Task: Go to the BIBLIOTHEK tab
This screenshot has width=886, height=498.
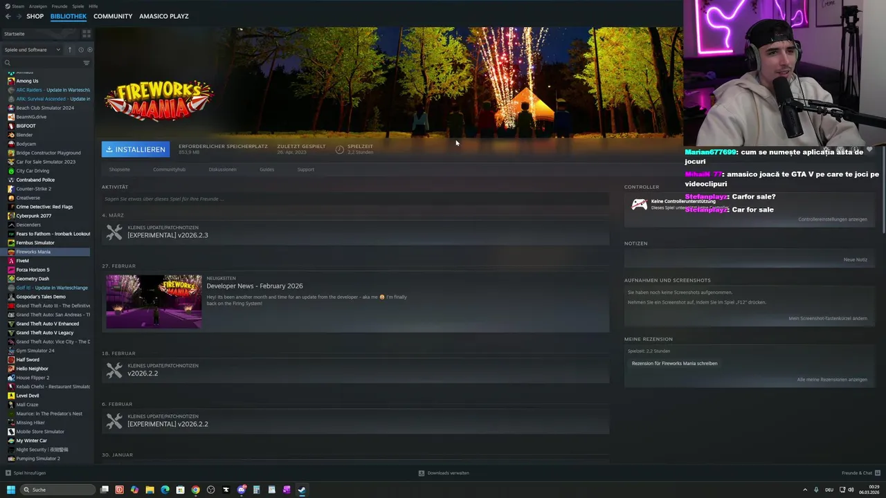Action: [69, 16]
